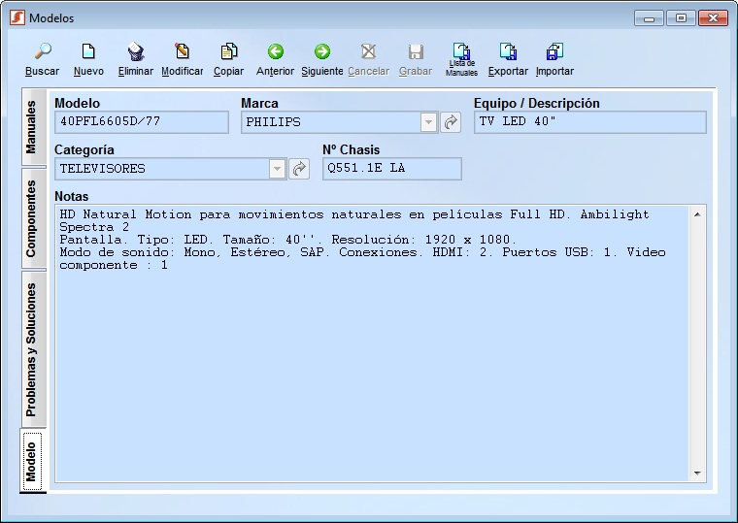Image resolution: width=738 pixels, height=523 pixels.
Task: Click the arrow button beside Marca
Action: pos(451,122)
